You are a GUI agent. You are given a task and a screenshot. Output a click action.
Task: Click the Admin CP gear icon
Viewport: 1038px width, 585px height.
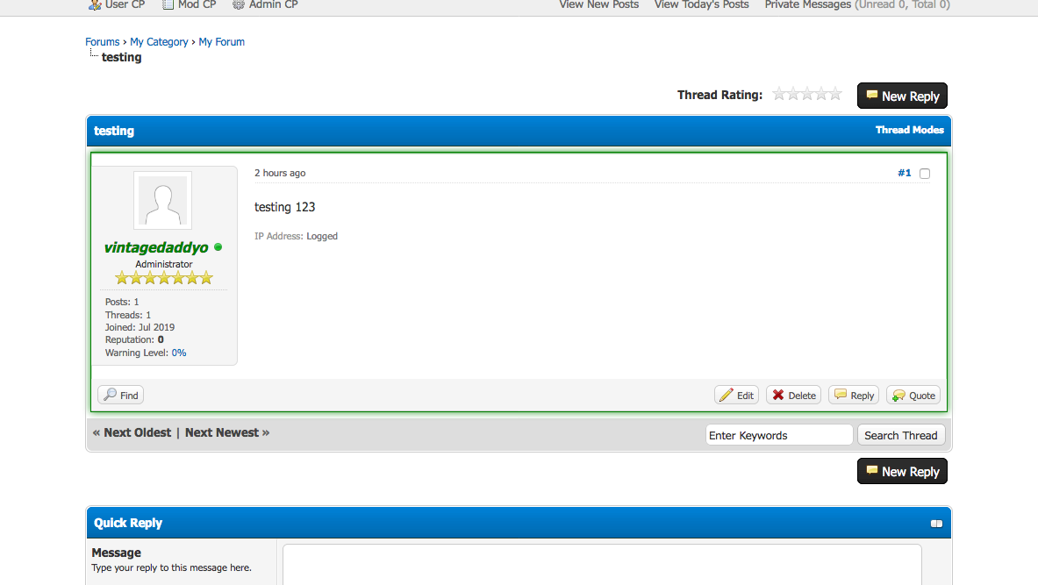[x=239, y=4]
